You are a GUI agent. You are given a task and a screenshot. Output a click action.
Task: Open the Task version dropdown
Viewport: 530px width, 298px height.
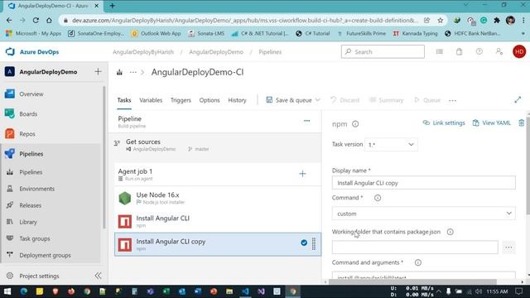(391, 145)
